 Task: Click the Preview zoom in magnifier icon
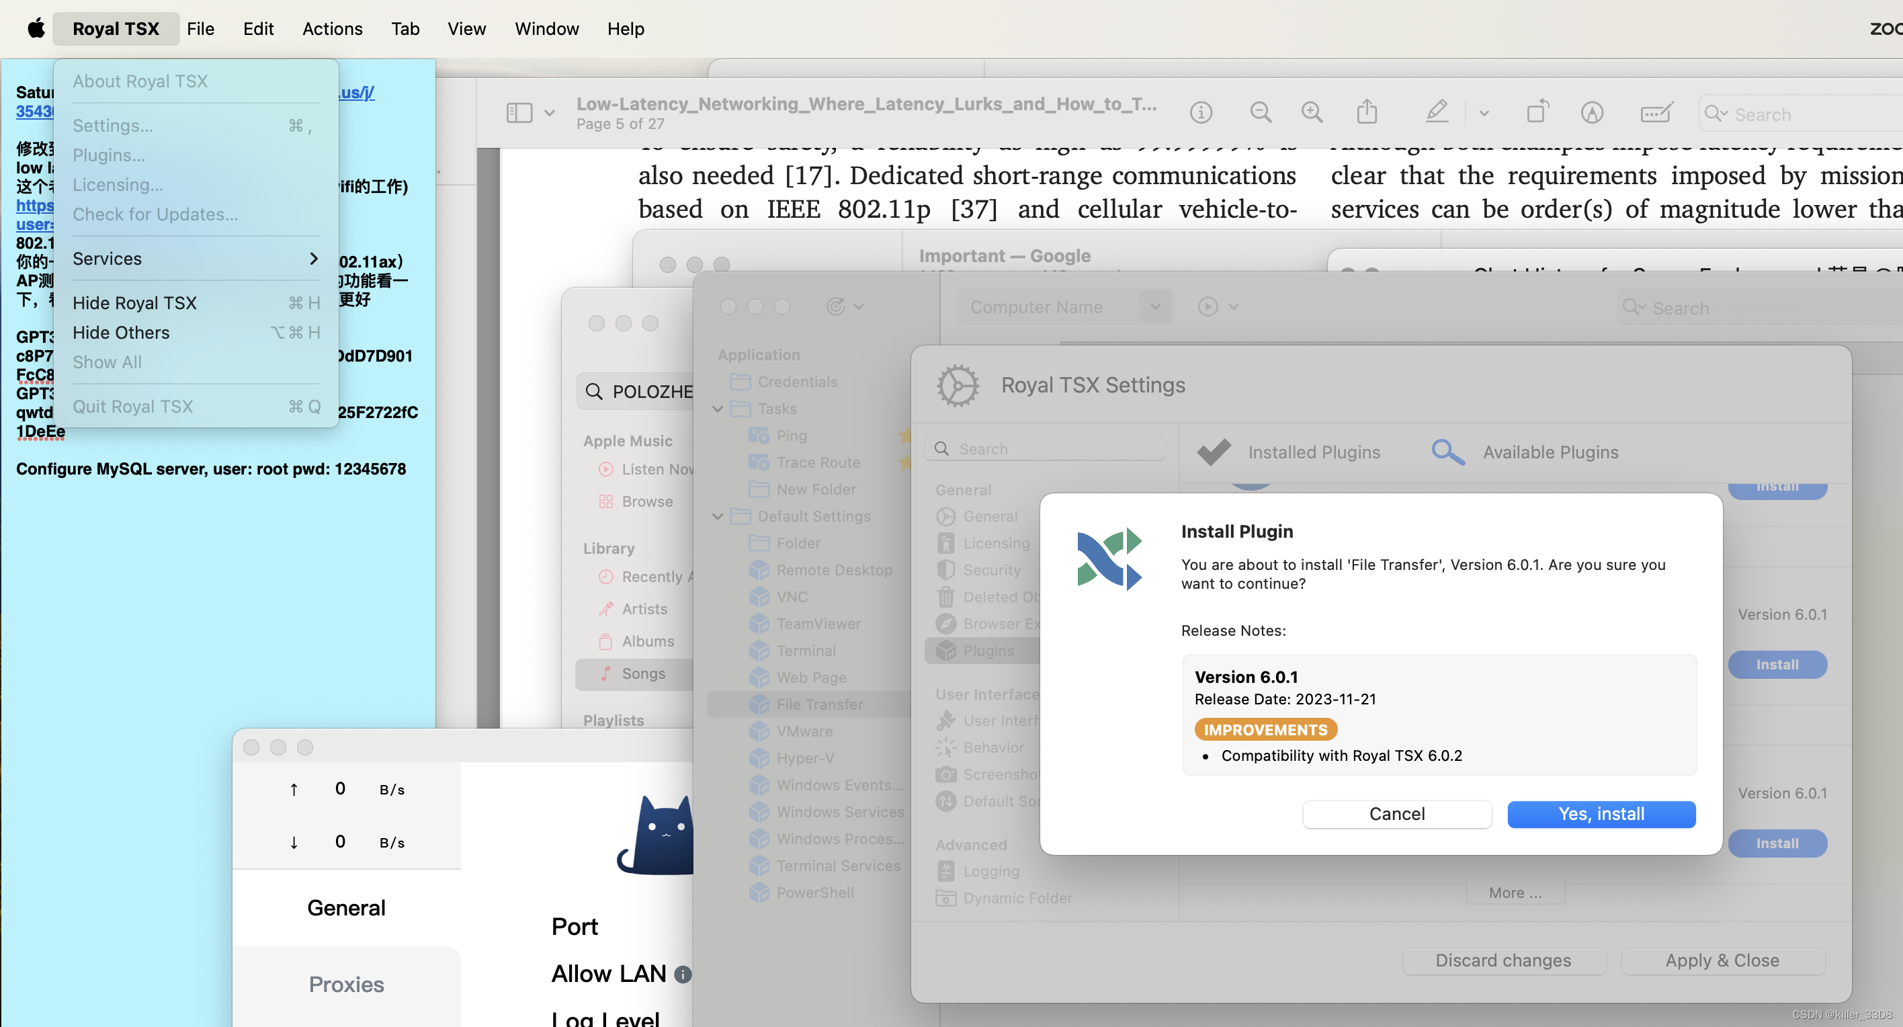click(1312, 112)
